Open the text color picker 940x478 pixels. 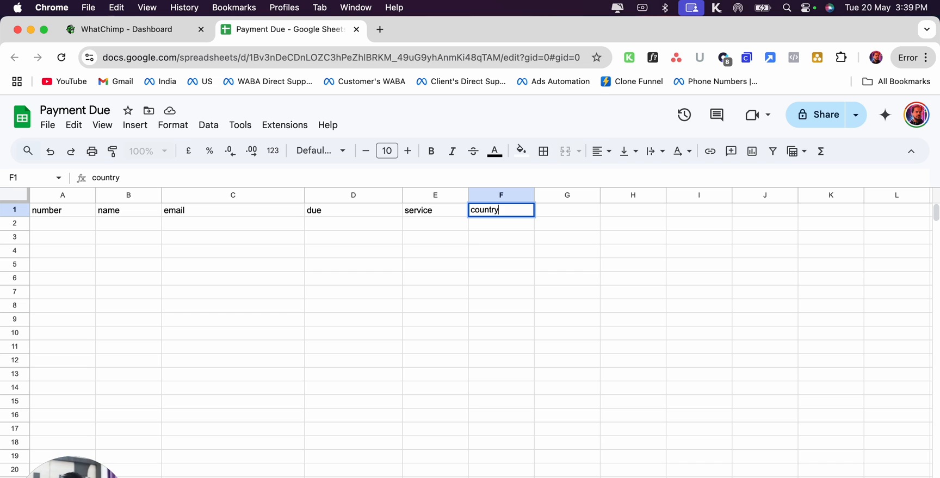(494, 151)
